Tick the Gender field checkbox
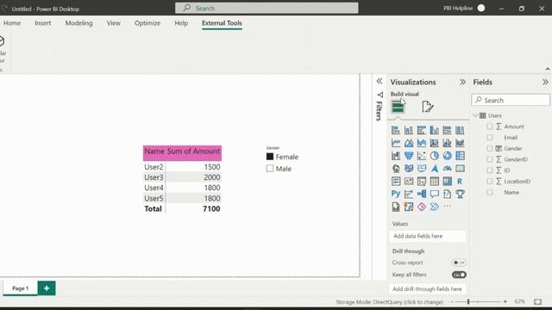552x310 pixels. [x=490, y=148]
